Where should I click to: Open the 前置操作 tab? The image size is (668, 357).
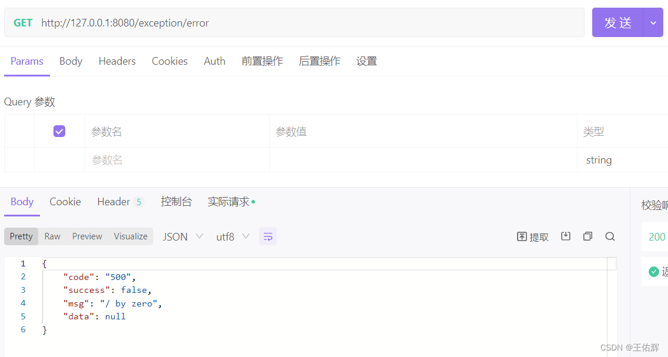tap(262, 61)
